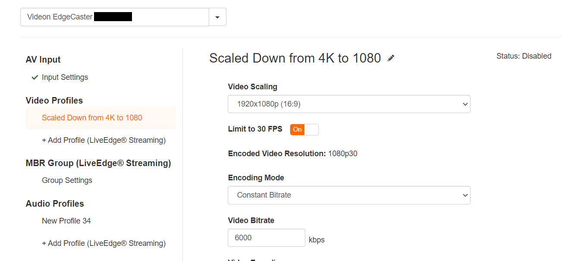
Task: Add a new video profile
Action: 104,140
